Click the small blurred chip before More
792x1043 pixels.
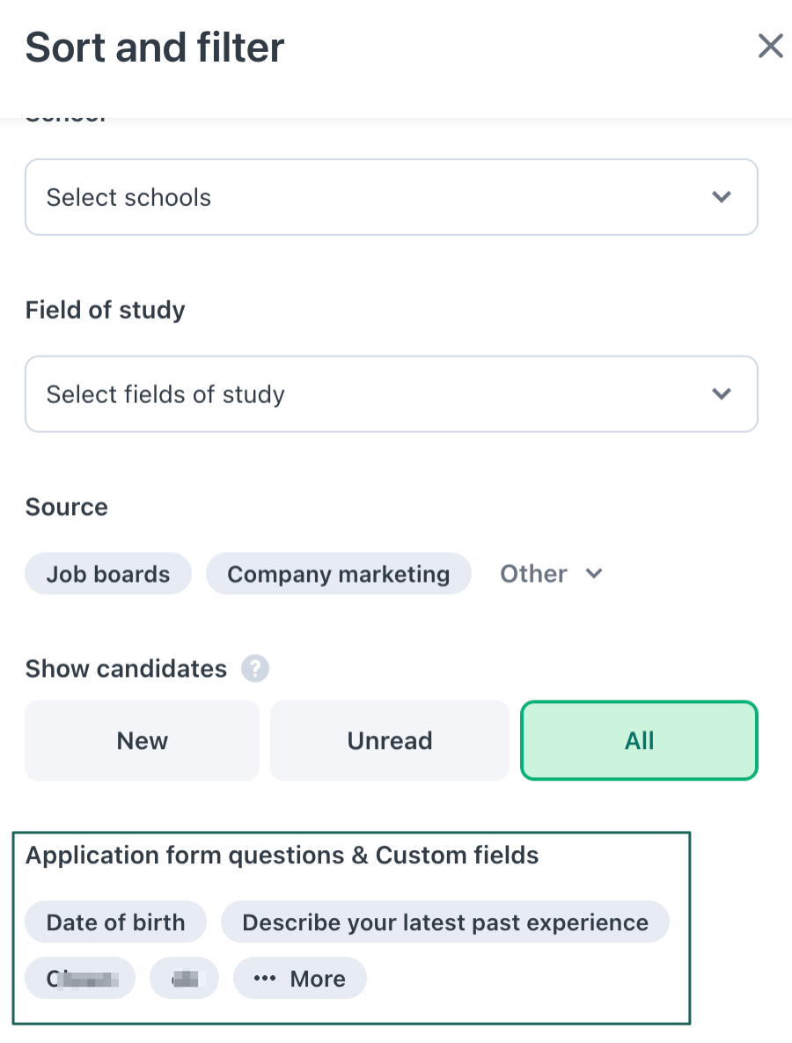184,979
